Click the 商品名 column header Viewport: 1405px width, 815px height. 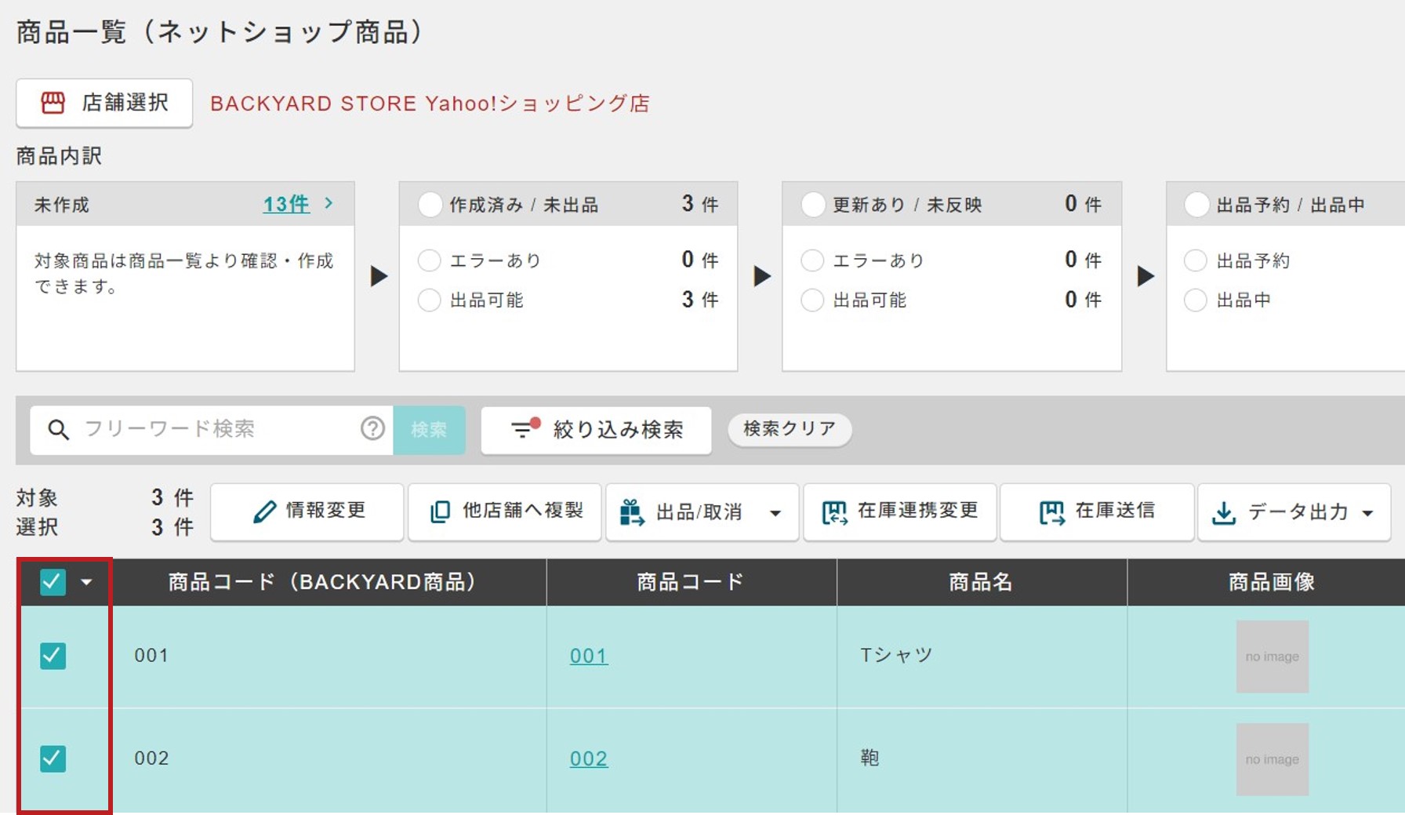pyautogui.click(x=982, y=582)
